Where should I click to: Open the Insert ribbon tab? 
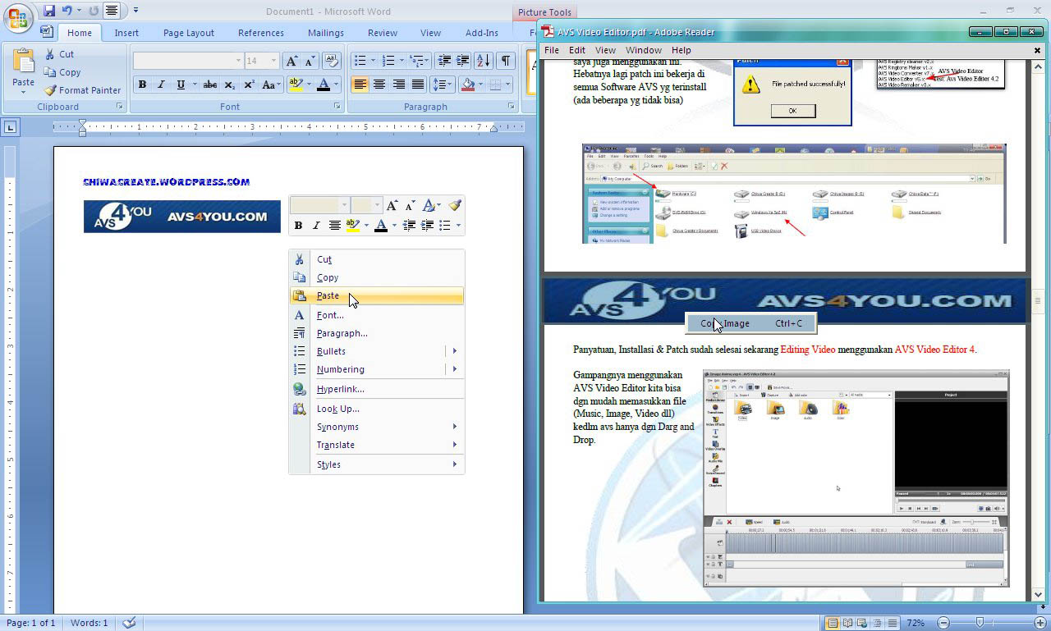pos(126,33)
